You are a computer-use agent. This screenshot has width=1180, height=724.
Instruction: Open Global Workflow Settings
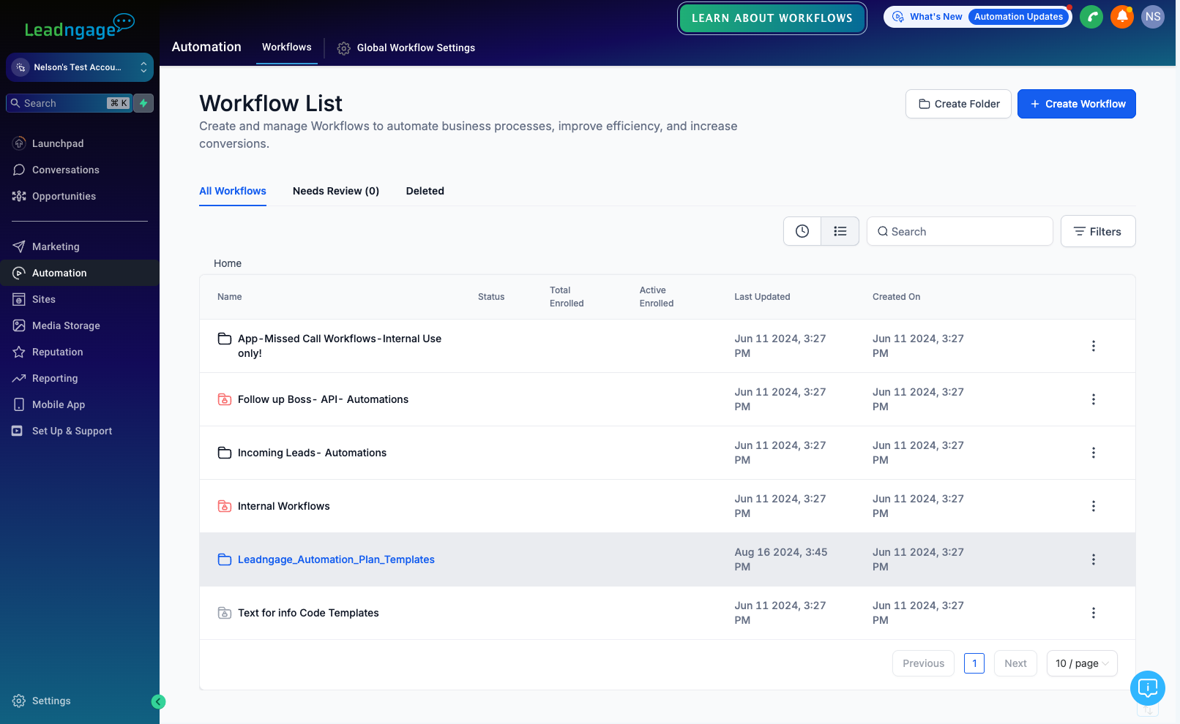406,48
